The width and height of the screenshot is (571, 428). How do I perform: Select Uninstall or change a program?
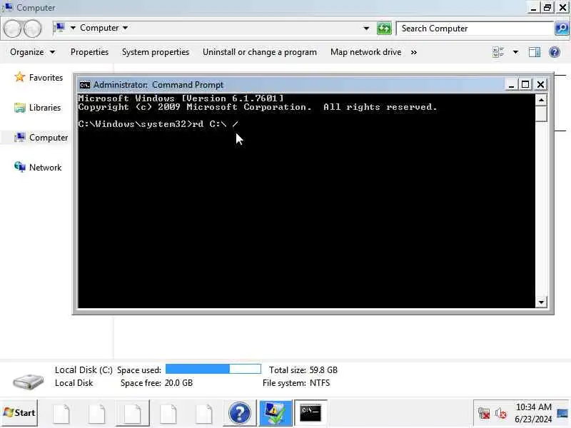coord(260,52)
